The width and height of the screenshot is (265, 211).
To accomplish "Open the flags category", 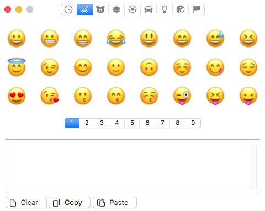I will pos(197,9).
